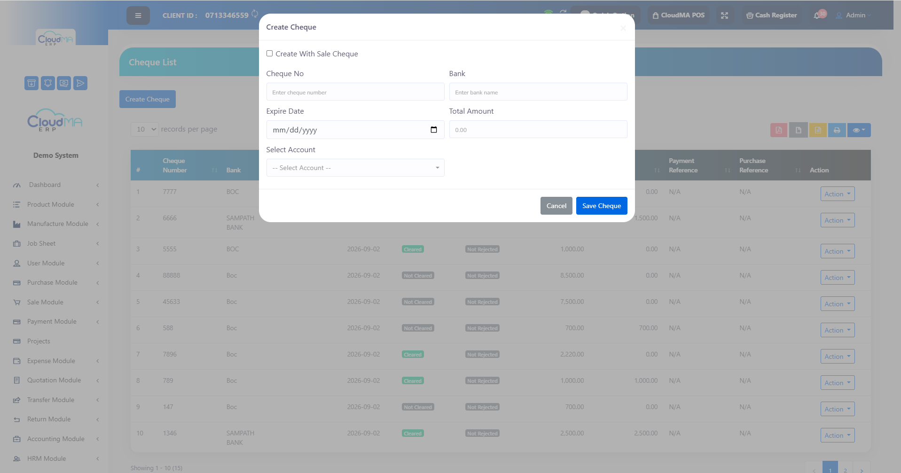The image size is (901, 473).
Task: Open the Select Account dropdown
Action: (x=355, y=168)
